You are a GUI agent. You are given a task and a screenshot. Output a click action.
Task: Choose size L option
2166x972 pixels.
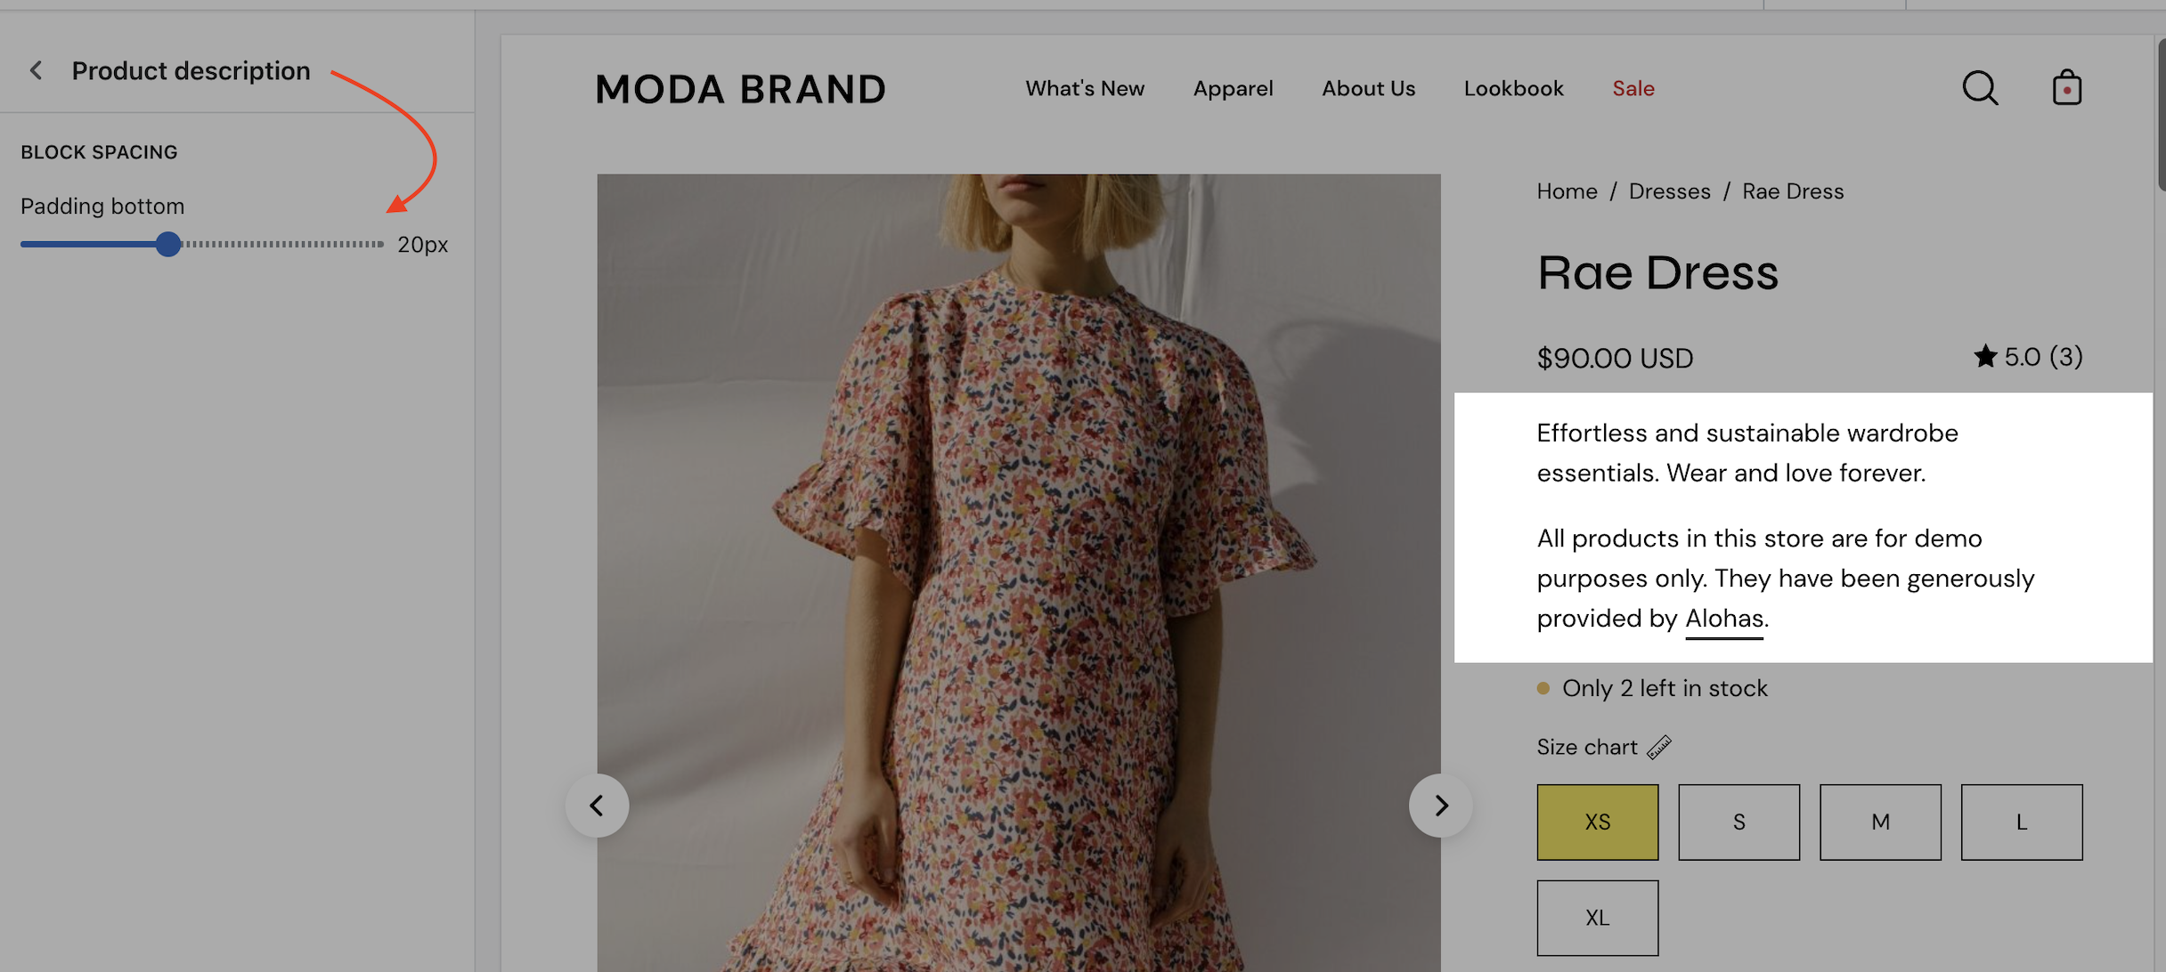coord(2021,822)
